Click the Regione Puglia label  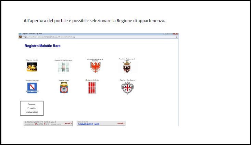[x=64, y=81]
